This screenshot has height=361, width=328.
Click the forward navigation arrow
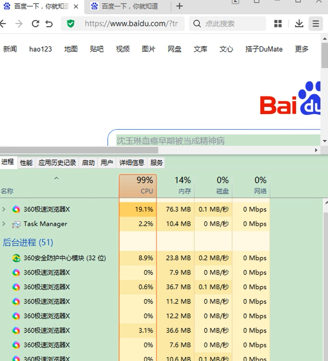(19, 24)
